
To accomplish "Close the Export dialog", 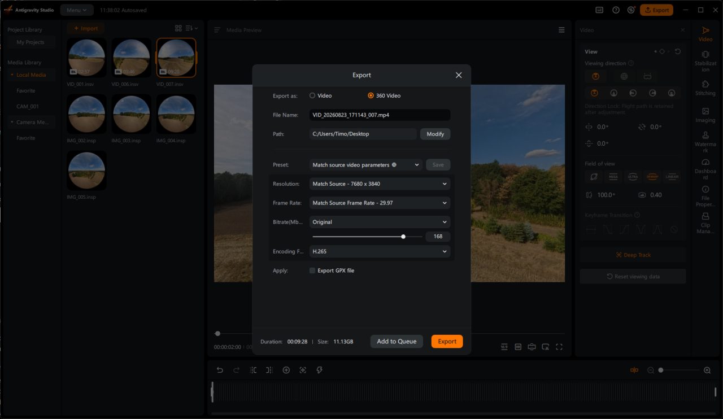I will pyautogui.click(x=459, y=75).
